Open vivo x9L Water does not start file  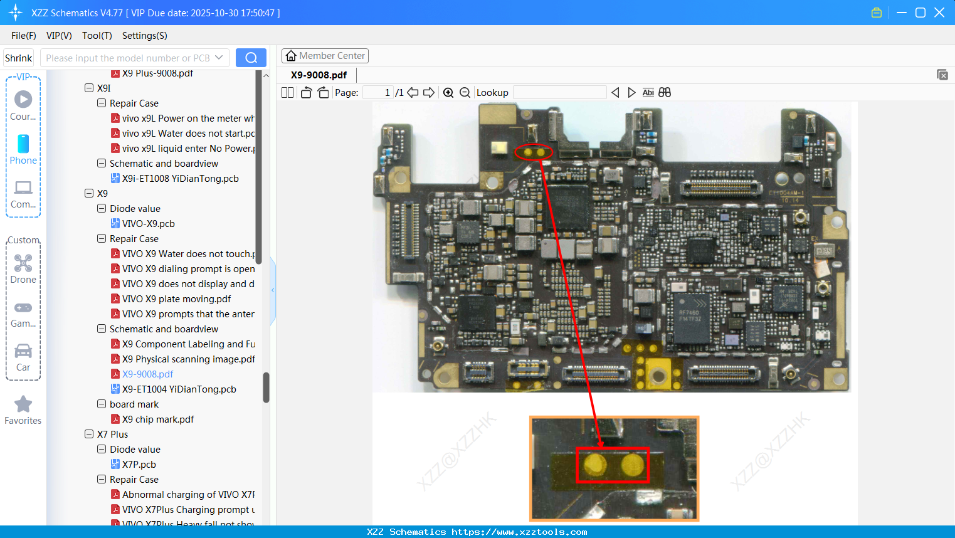coord(189,134)
